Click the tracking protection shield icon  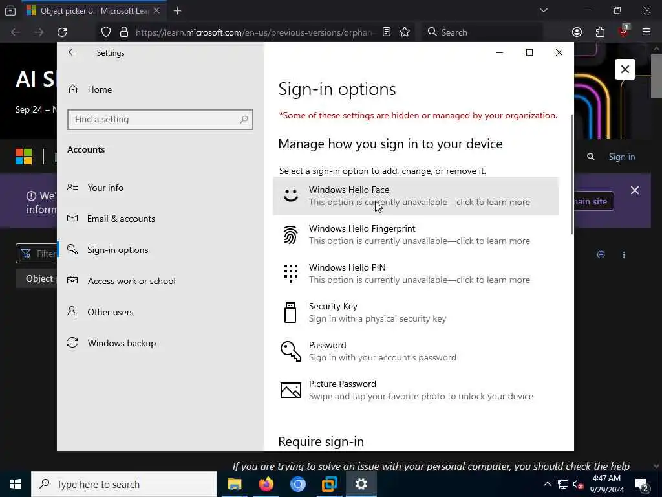tap(106, 32)
